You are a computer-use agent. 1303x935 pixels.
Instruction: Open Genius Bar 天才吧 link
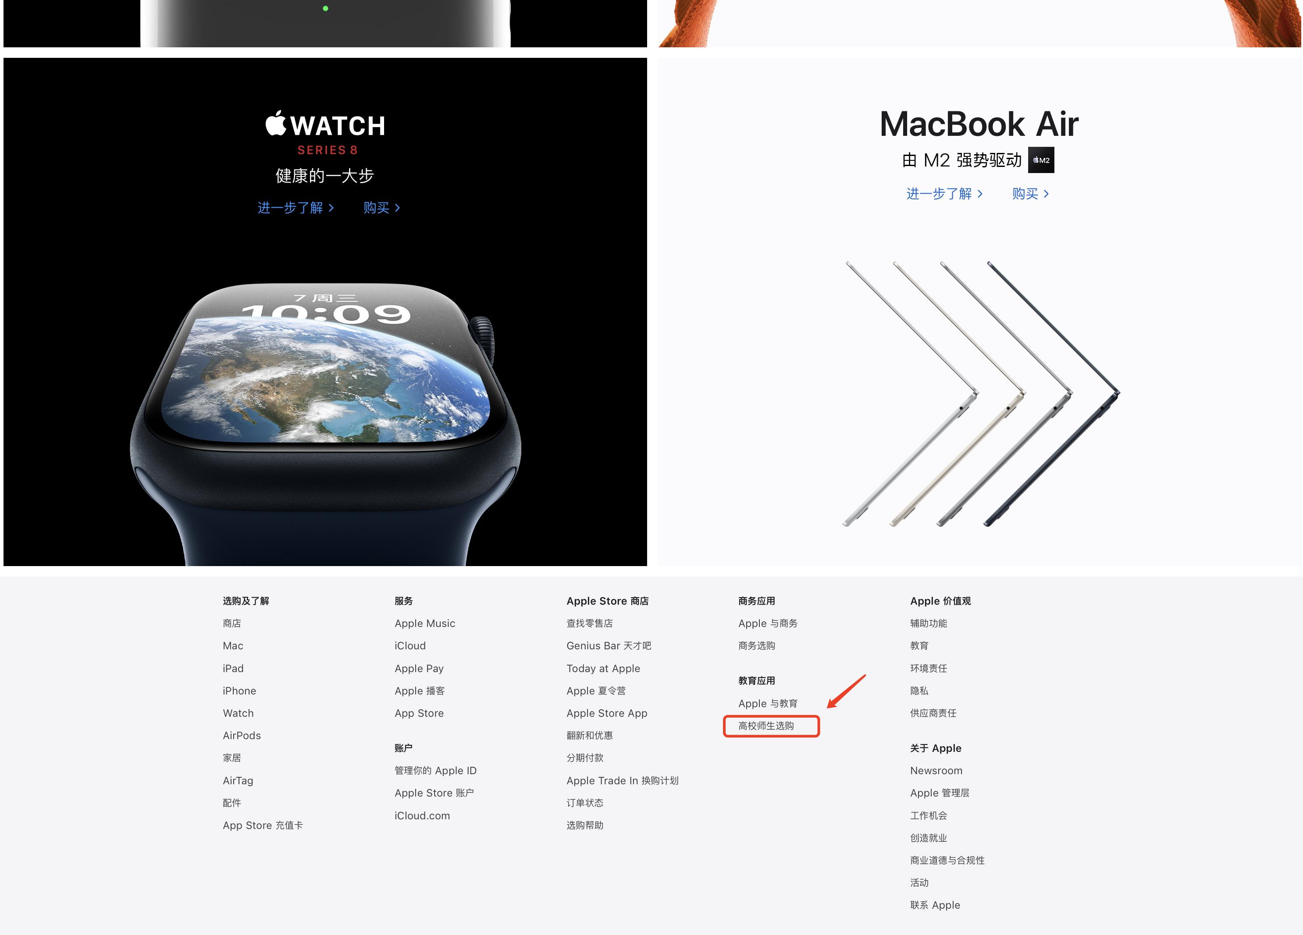tap(609, 646)
